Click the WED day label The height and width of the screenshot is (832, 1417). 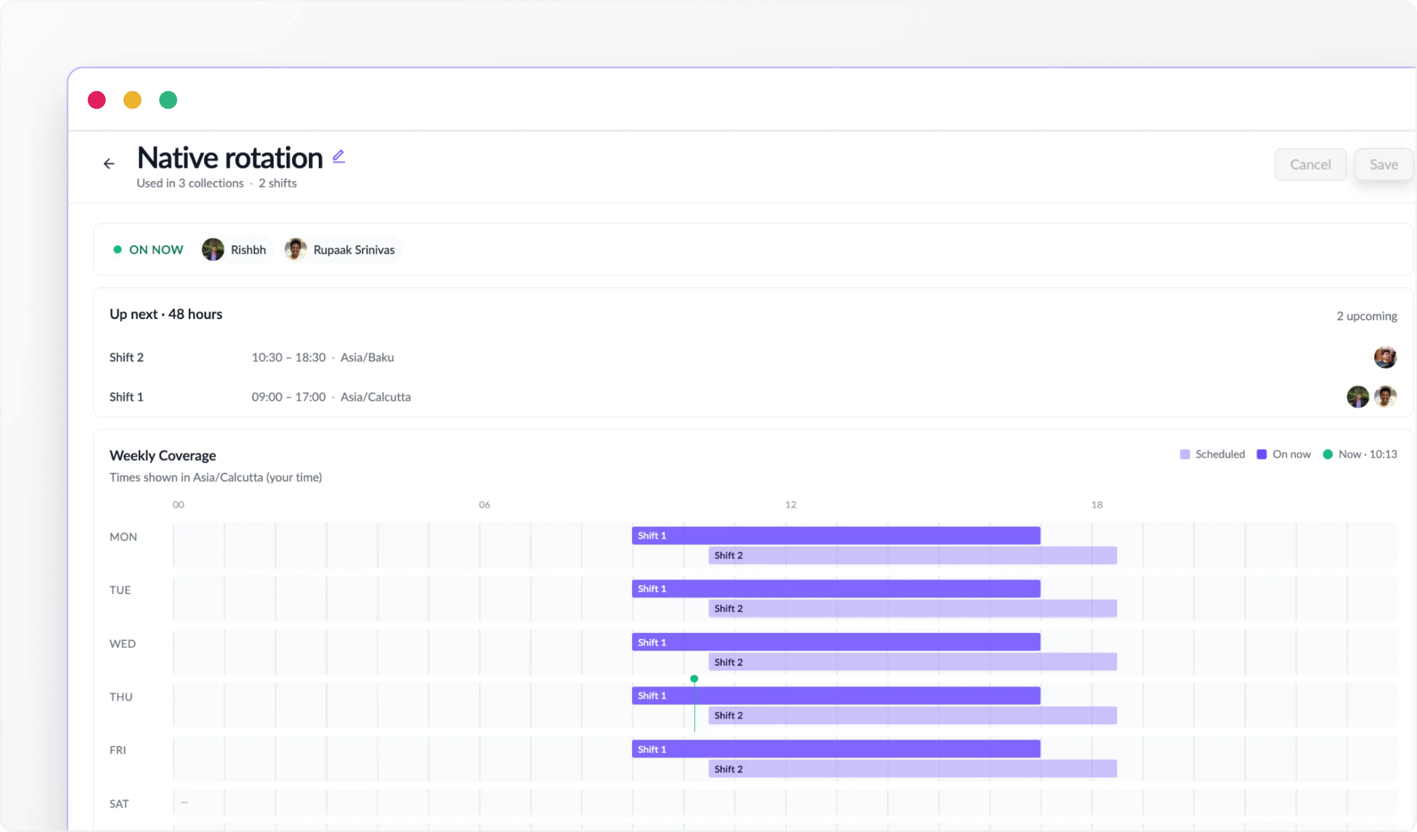tap(123, 643)
